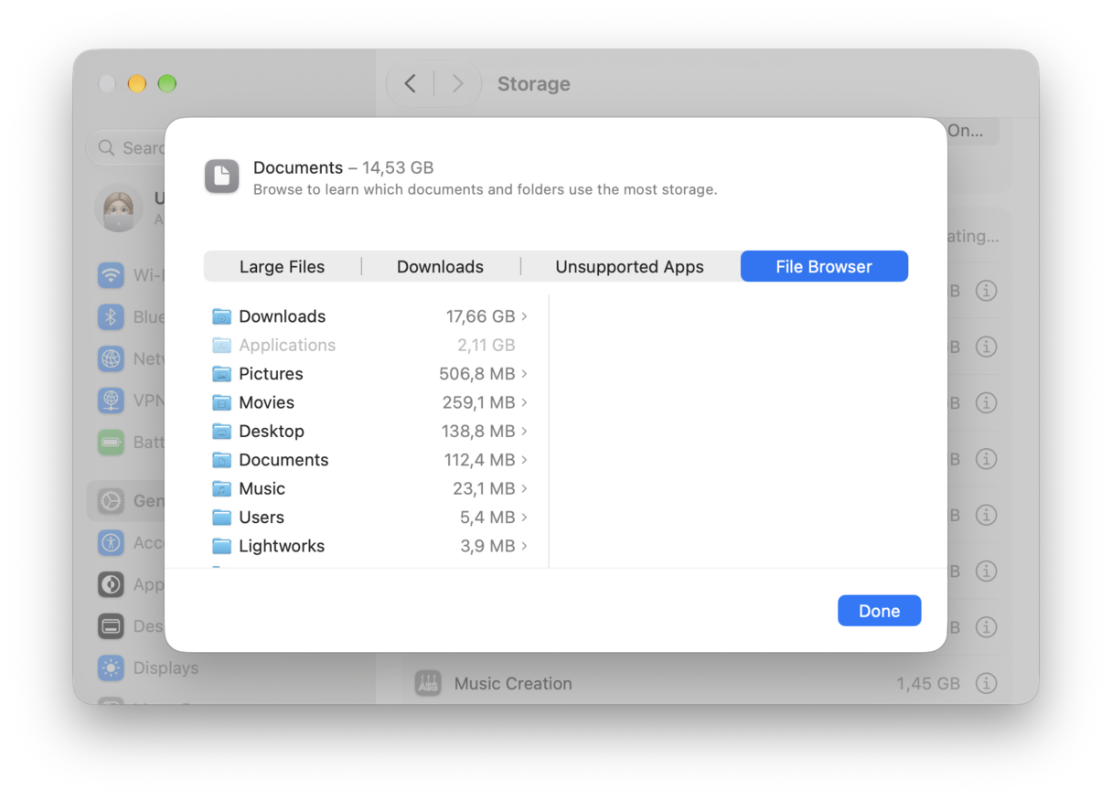
Task: Click the Documents header icon
Action: point(221,176)
